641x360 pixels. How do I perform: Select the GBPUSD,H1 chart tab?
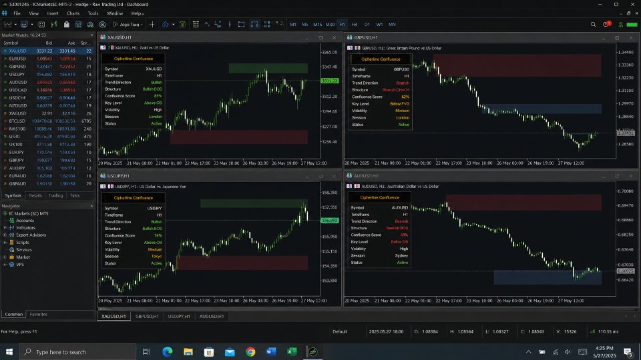click(147, 316)
